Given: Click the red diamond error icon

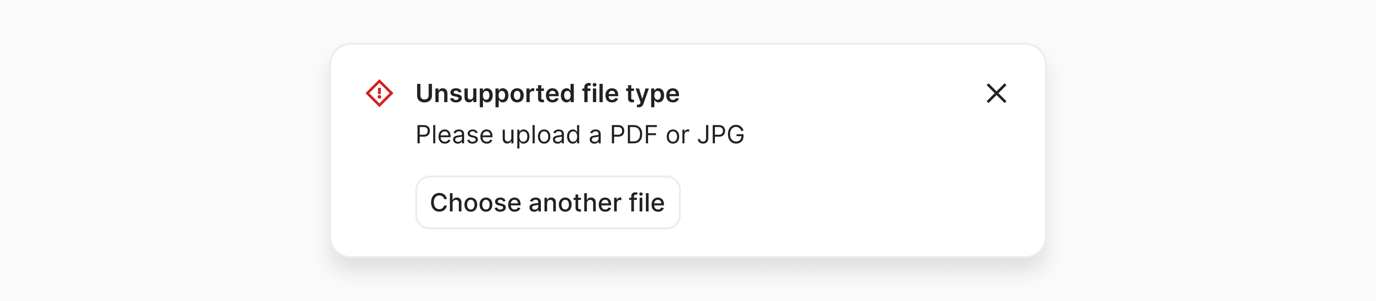Looking at the screenshot, I should [x=379, y=94].
